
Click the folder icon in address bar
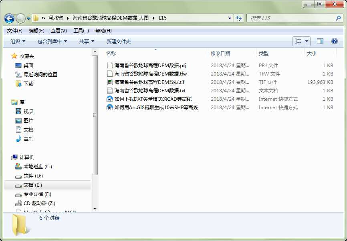pyautogui.click(x=36, y=18)
